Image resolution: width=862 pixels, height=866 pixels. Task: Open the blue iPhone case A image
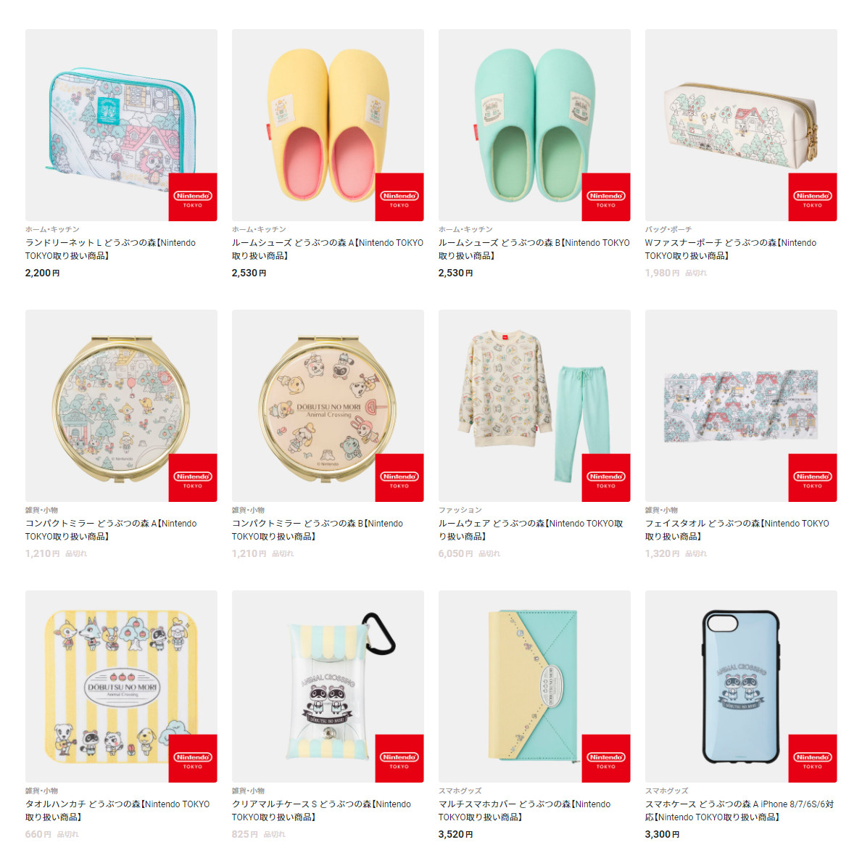740,686
